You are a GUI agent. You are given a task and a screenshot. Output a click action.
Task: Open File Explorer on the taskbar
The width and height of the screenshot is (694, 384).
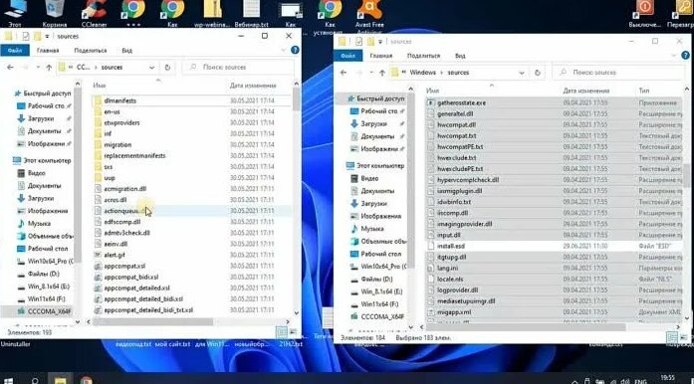click(60, 380)
